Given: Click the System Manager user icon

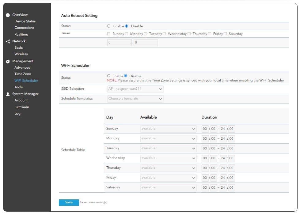Looking at the screenshot, I should point(8,94).
